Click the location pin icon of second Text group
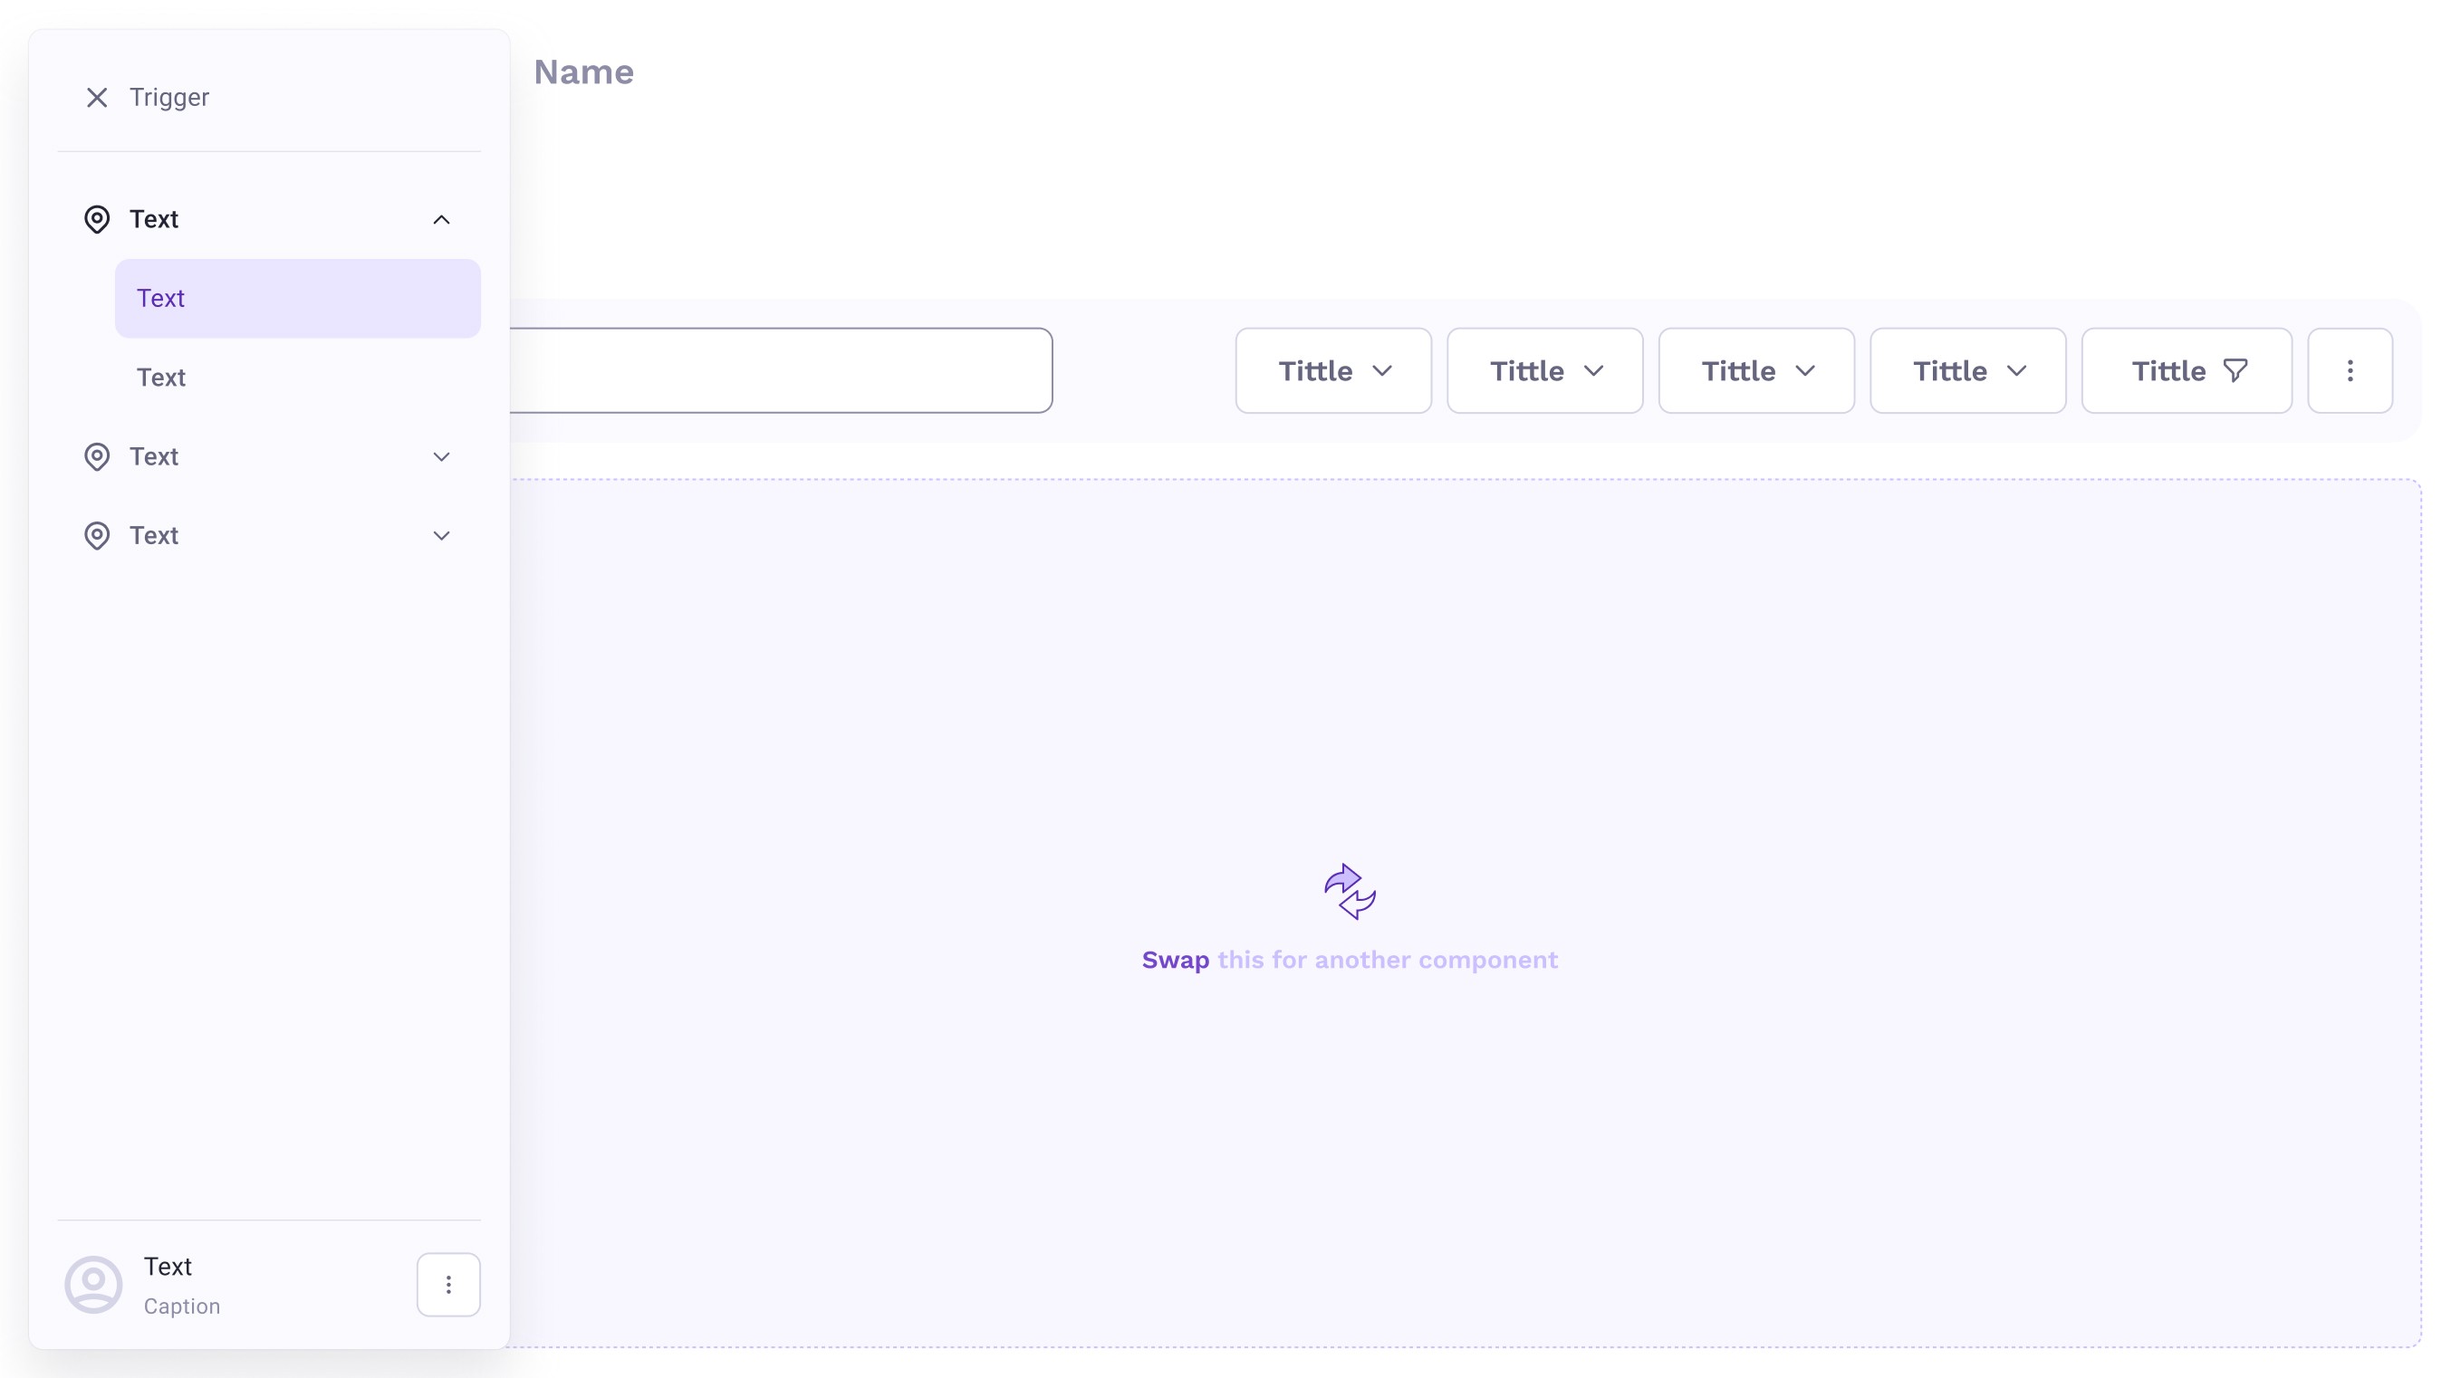 point(96,456)
